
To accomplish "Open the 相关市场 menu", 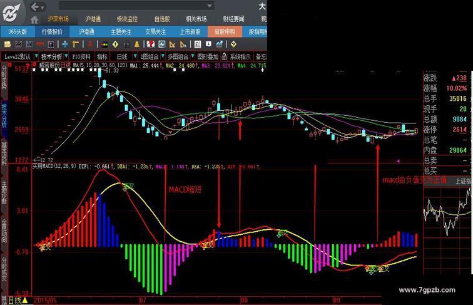I will (x=196, y=19).
